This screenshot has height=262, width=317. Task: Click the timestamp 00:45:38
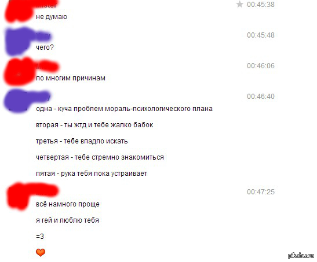[261, 5]
